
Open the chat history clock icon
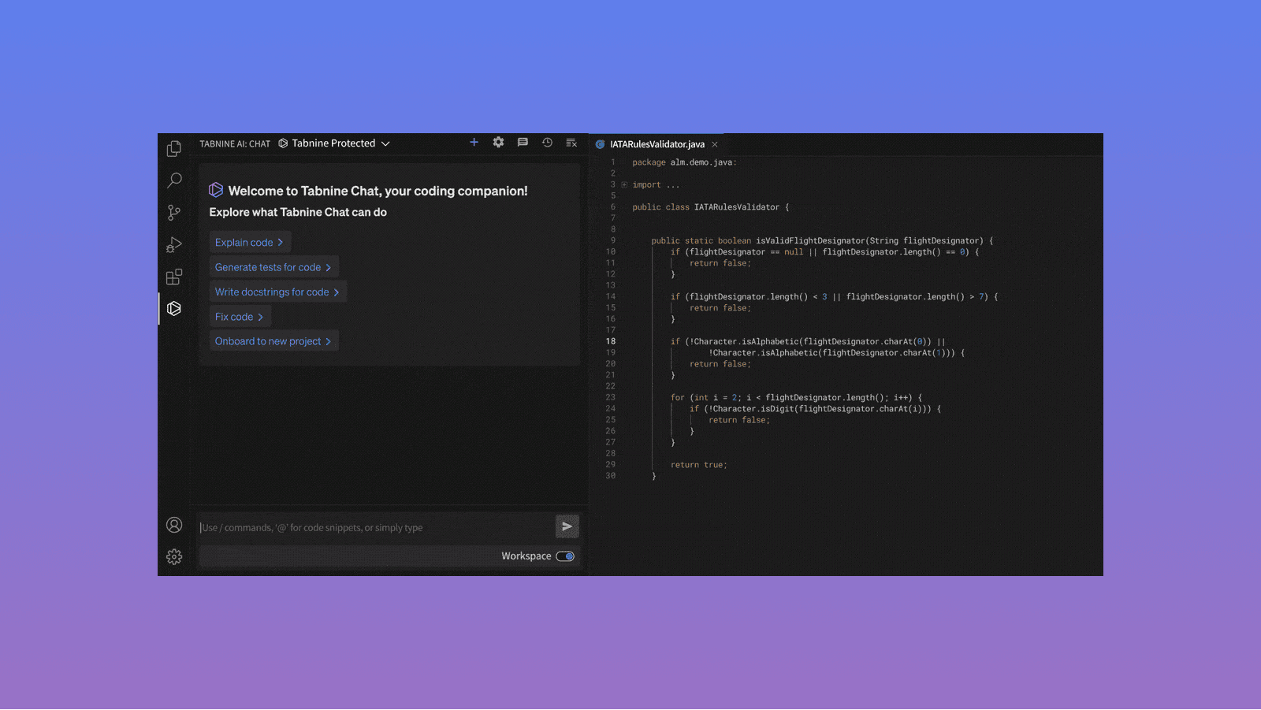coord(547,143)
